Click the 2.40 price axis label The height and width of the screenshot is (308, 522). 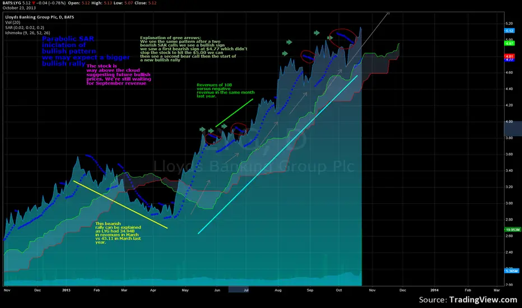point(509,252)
